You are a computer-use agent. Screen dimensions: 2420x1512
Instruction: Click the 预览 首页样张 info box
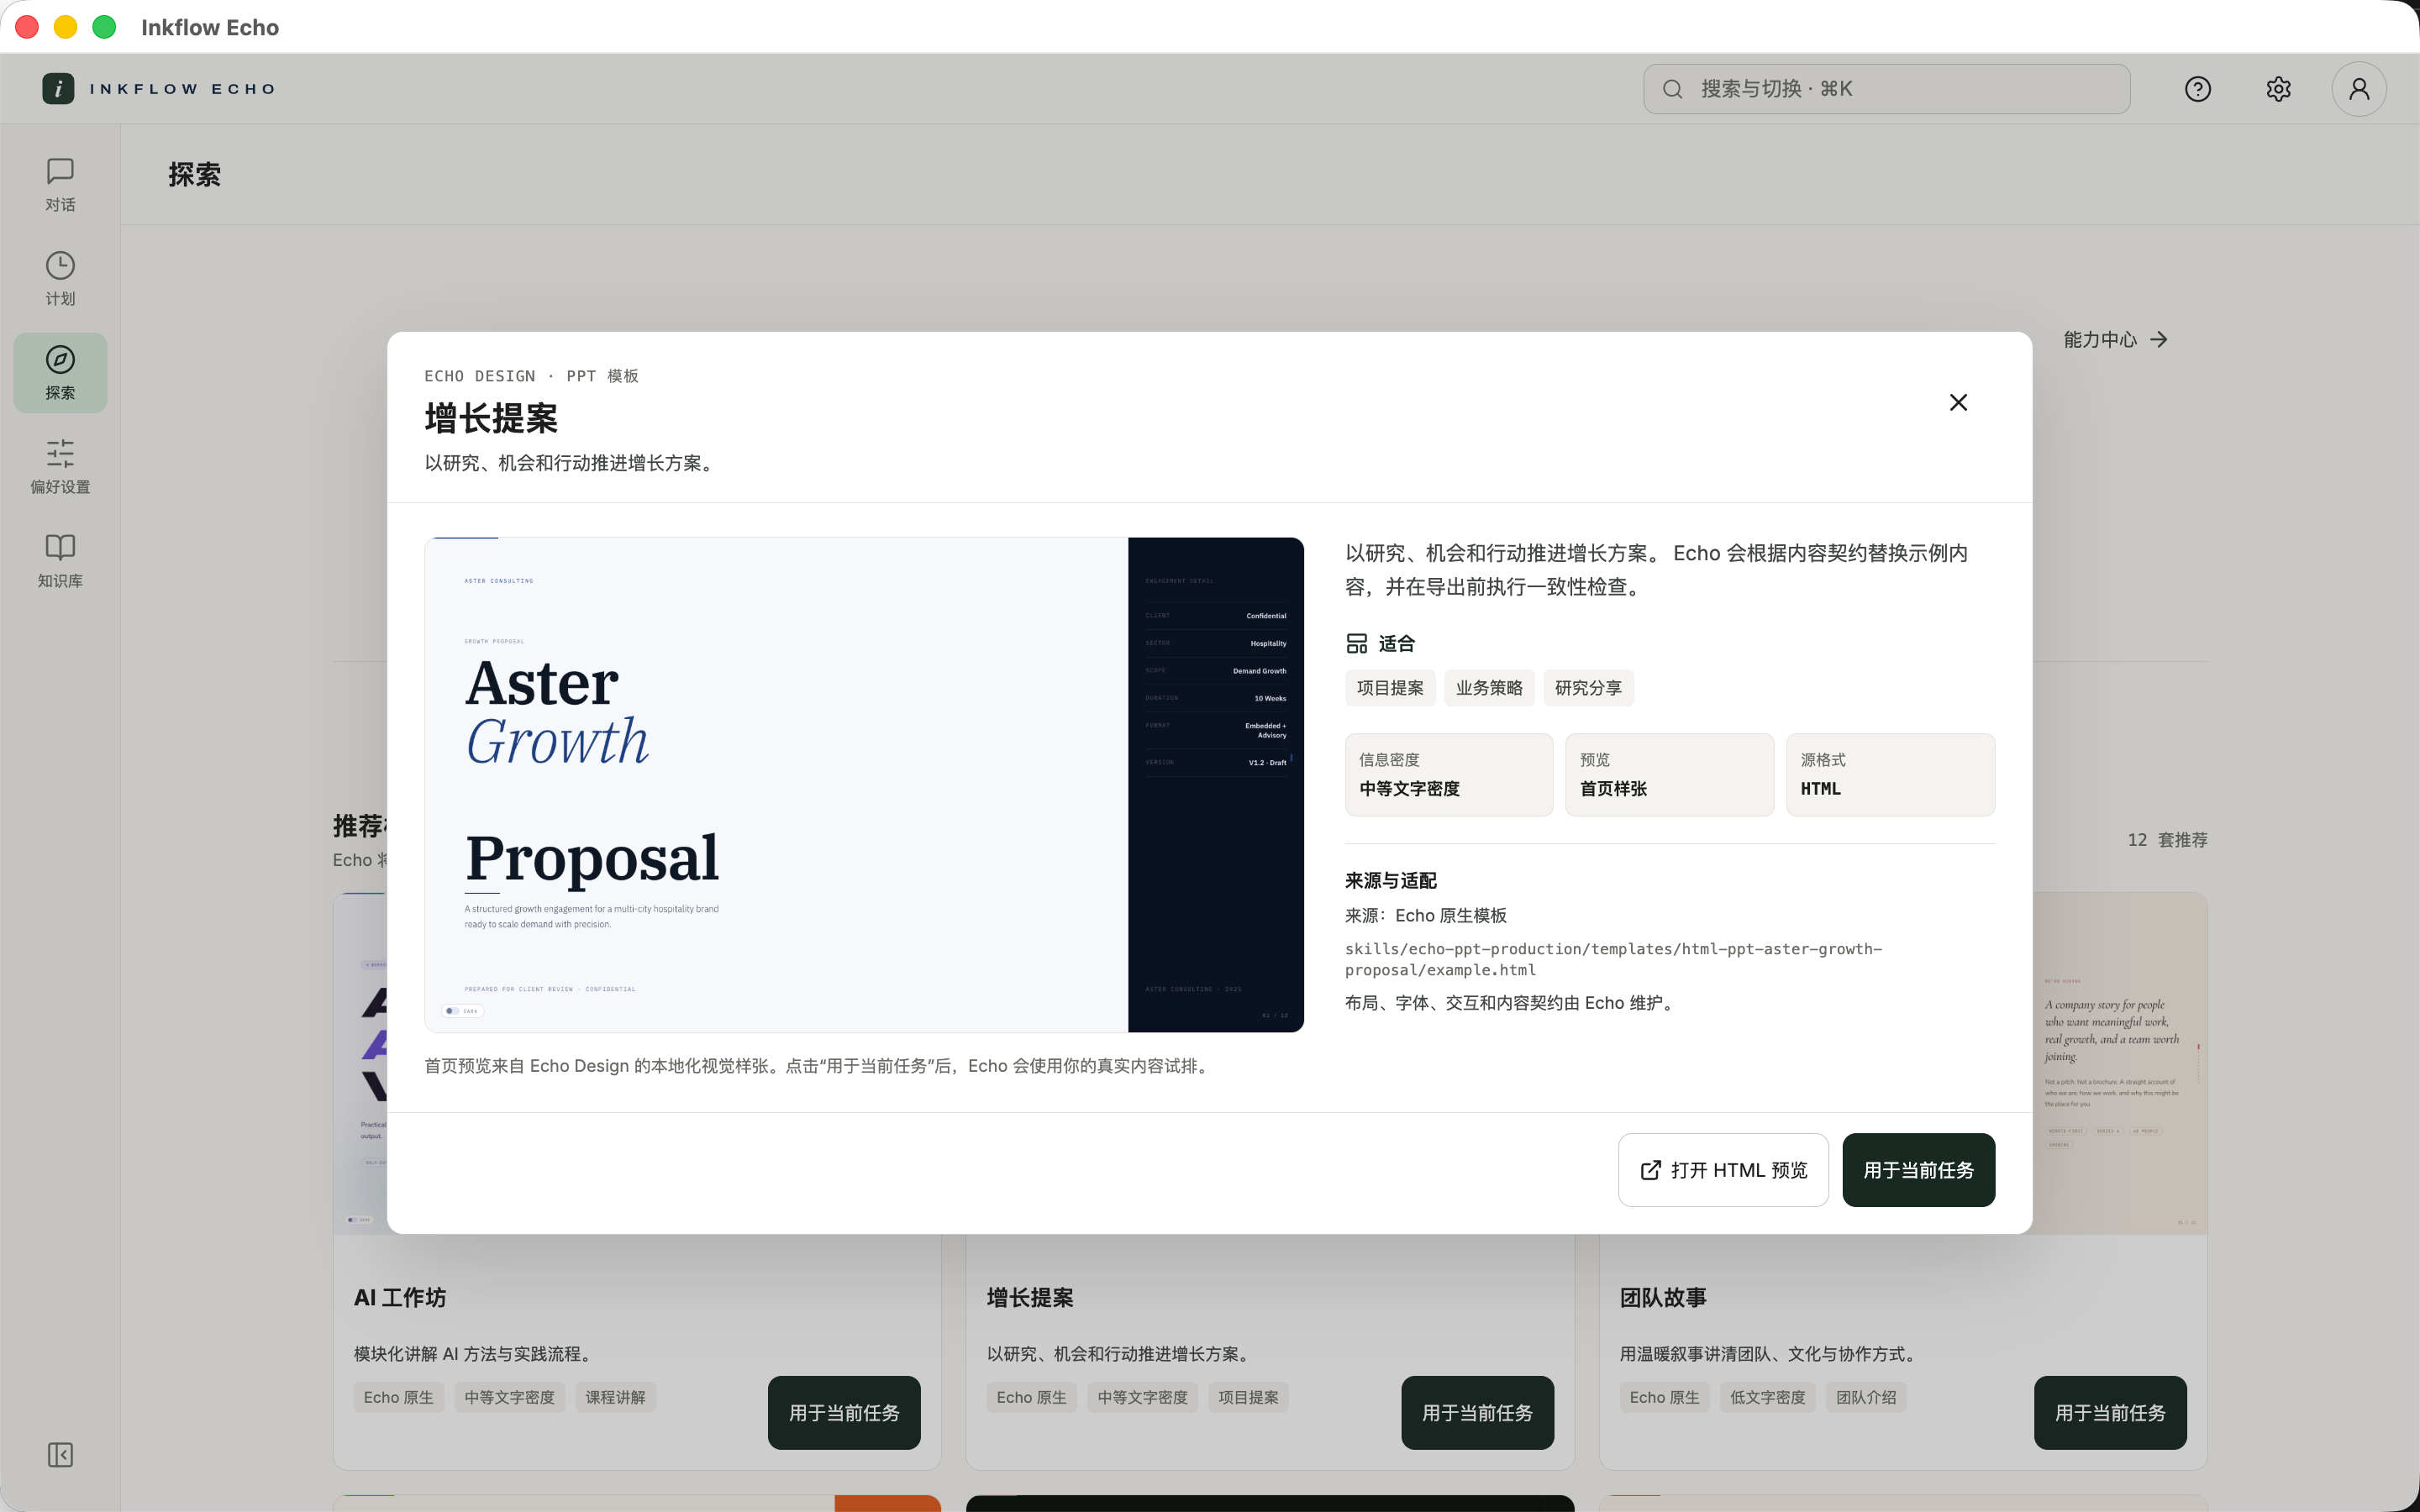[x=1669, y=775]
